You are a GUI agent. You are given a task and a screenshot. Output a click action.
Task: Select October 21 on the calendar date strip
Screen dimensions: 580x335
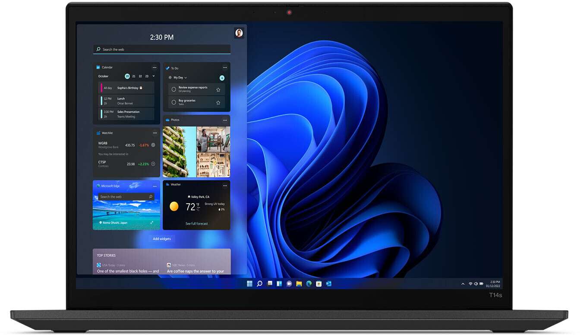click(134, 76)
